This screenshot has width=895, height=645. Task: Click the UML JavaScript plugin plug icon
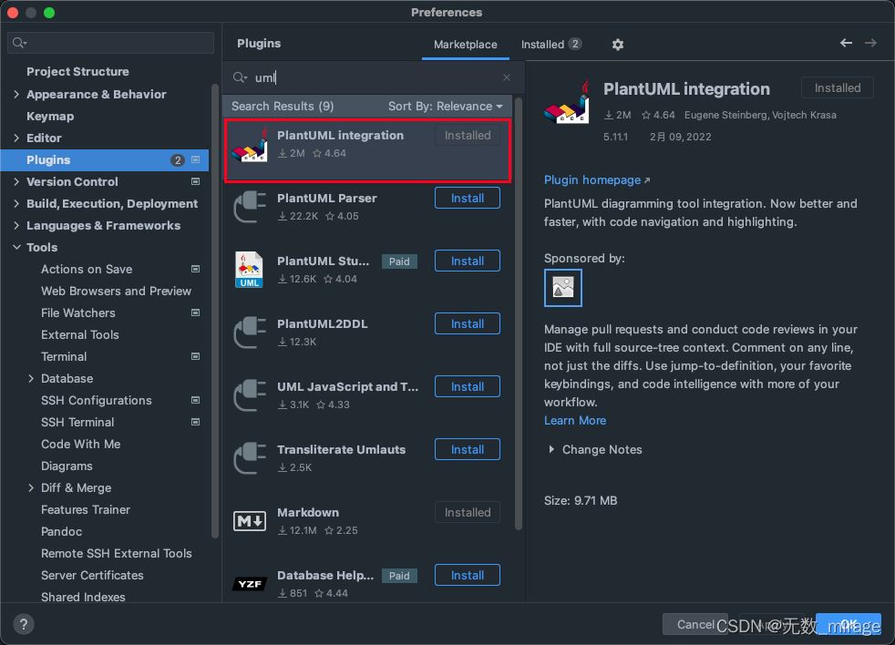pyautogui.click(x=250, y=395)
